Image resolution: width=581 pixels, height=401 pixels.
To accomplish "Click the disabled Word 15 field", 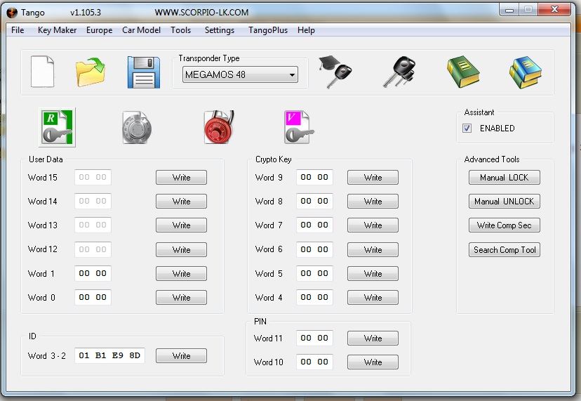I will [x=93, y=177].
